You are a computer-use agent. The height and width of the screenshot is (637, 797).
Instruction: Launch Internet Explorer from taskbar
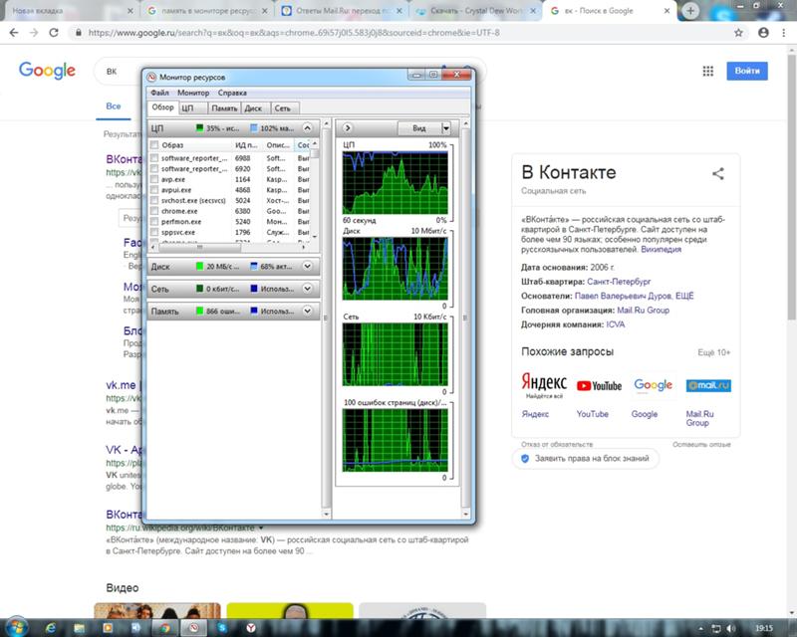pos(51,628)
